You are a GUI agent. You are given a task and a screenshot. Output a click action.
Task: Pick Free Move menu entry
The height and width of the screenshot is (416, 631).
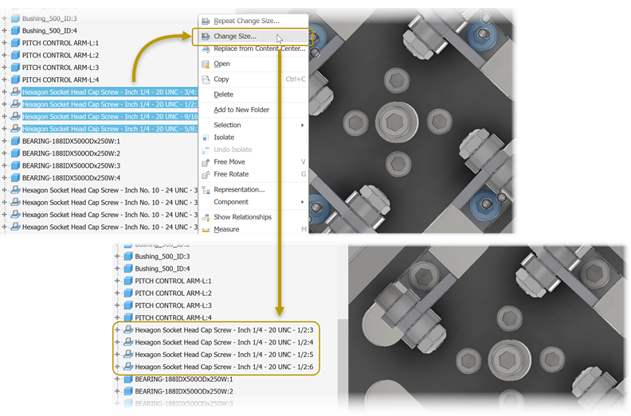[229, 162]
